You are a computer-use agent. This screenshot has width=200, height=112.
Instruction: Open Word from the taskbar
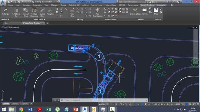point(30,109)
